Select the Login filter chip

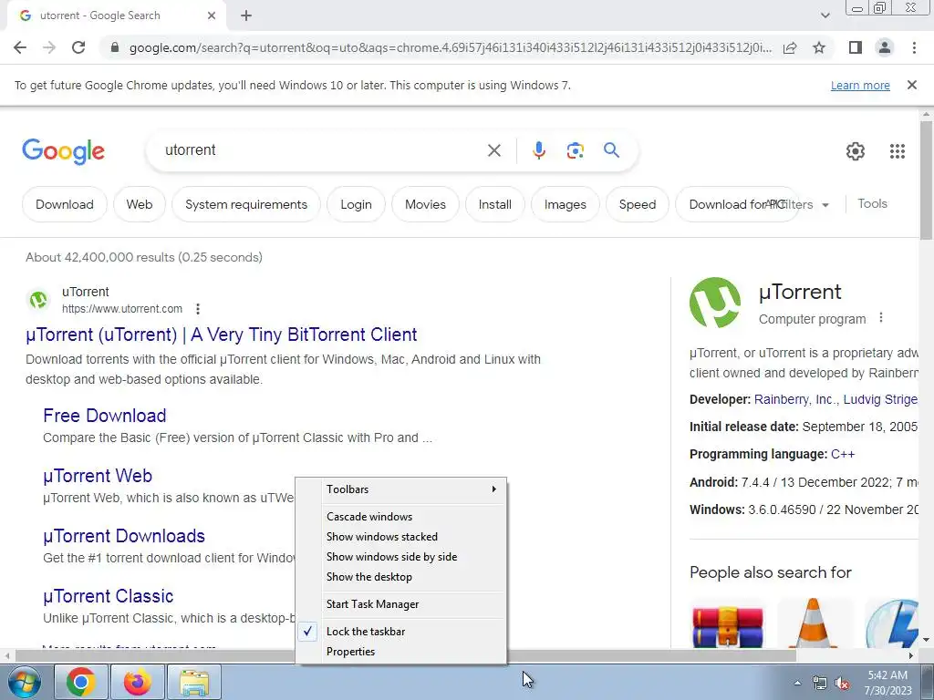click(357, 204)
